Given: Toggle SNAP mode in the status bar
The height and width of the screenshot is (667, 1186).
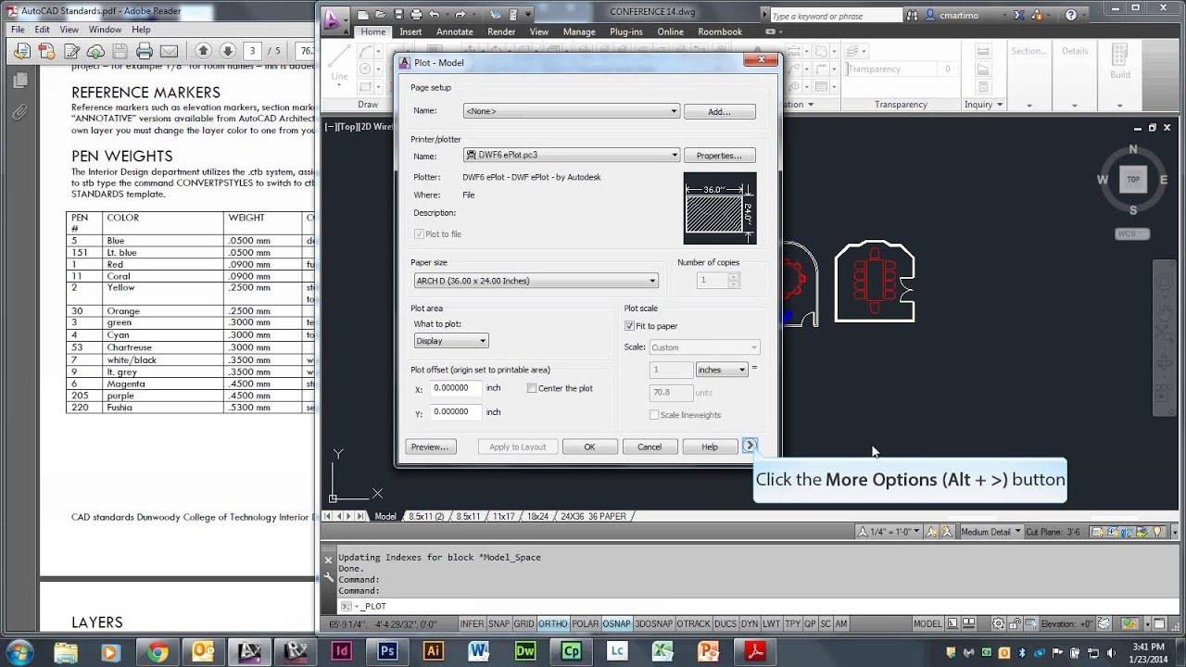Looking at the screenshot, I should coord(498,624).
